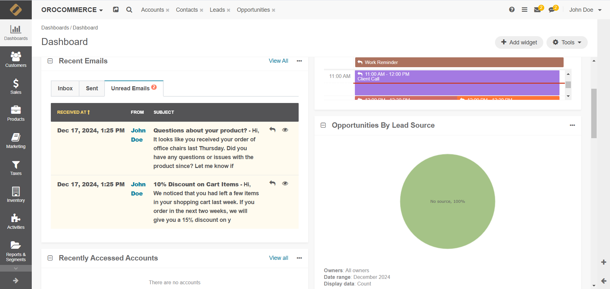Click the OroCommerce logo icon
The width and height of the screenshot is (610, 289).
tap(16, 10)
